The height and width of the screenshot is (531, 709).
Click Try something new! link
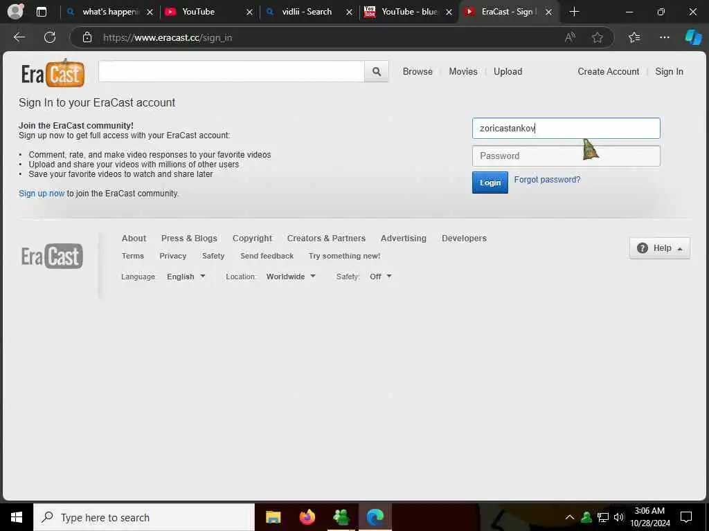tap(344, 256)
